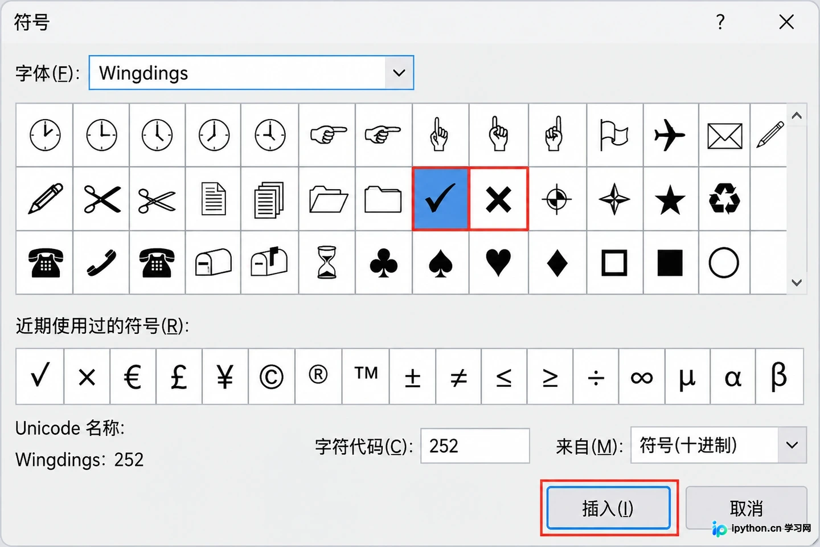Image resolution: width=820 pixels, height=547 pixels.
Task: Focus the 字符代码 field containing 252
Action: coord(475,446)
